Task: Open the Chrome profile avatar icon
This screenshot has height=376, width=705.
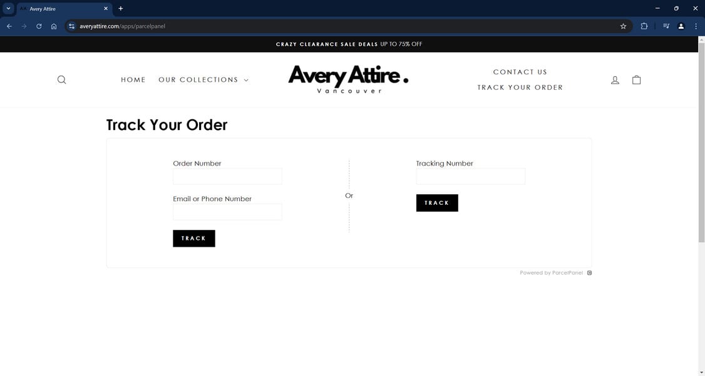Action: [x=681, y=26]
